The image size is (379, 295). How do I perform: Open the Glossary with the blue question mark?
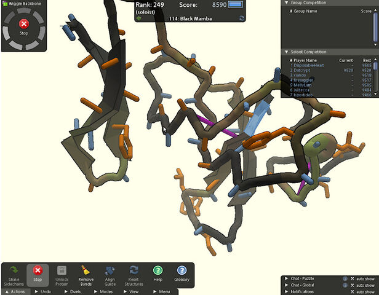[x=182, y=270]
